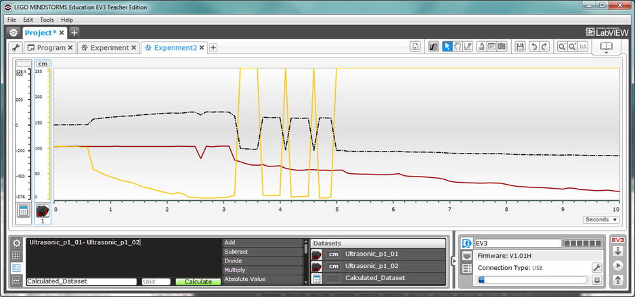Click the new document icon in toolbar
Viewport: 635px width, 297px height.
click(415, 47)
